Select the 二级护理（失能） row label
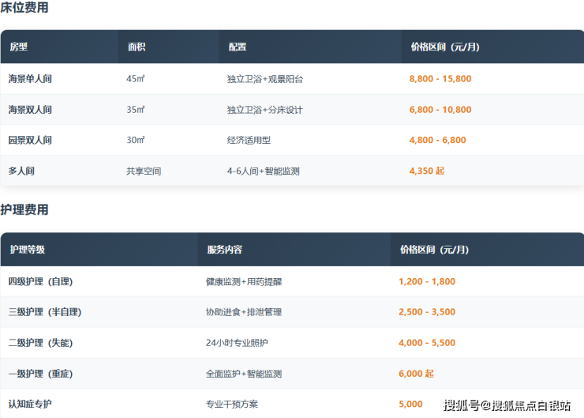Screen dimensions: 584x418 pyautogui.click(x=40, y=343)
